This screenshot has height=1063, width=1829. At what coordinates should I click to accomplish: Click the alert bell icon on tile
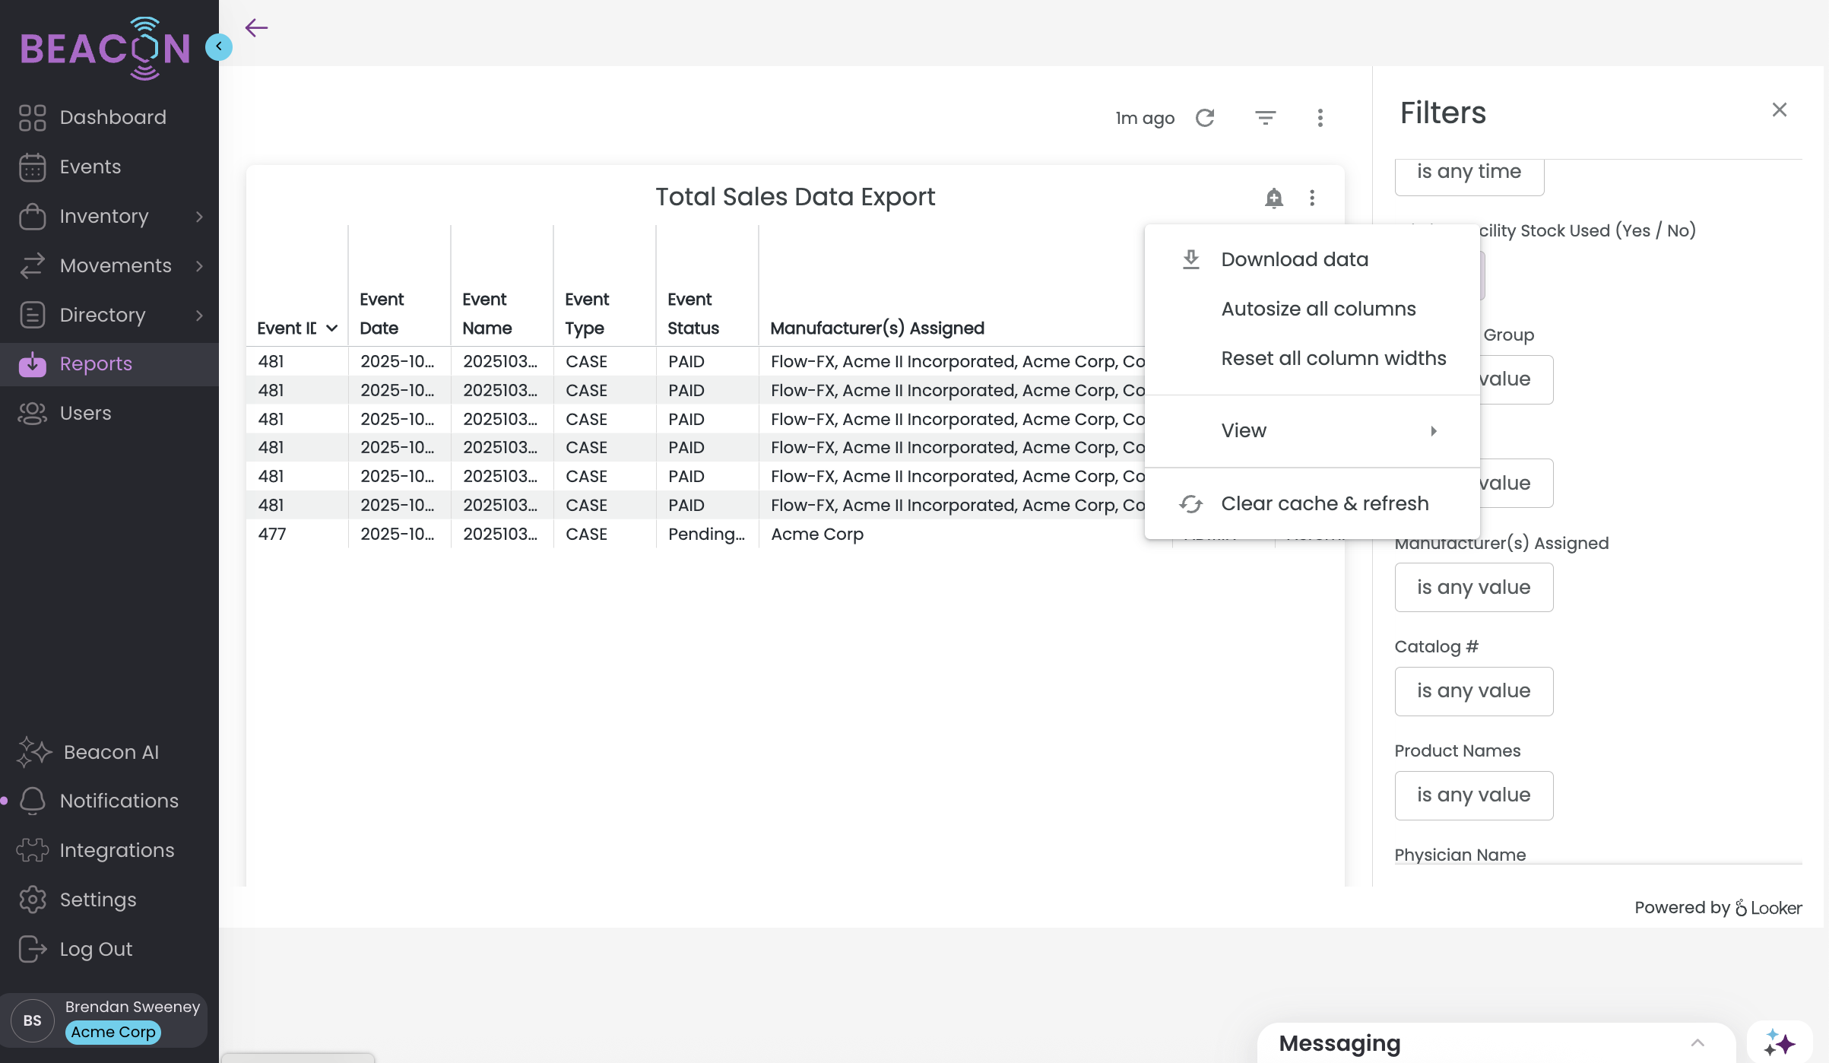pyautogui.click(x=1274, y=198)
